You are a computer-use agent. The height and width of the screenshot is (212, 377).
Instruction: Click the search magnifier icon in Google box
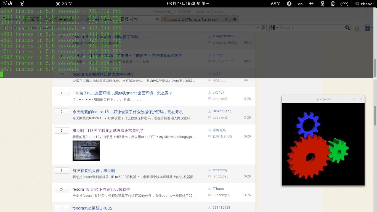(x=347, y=28)
